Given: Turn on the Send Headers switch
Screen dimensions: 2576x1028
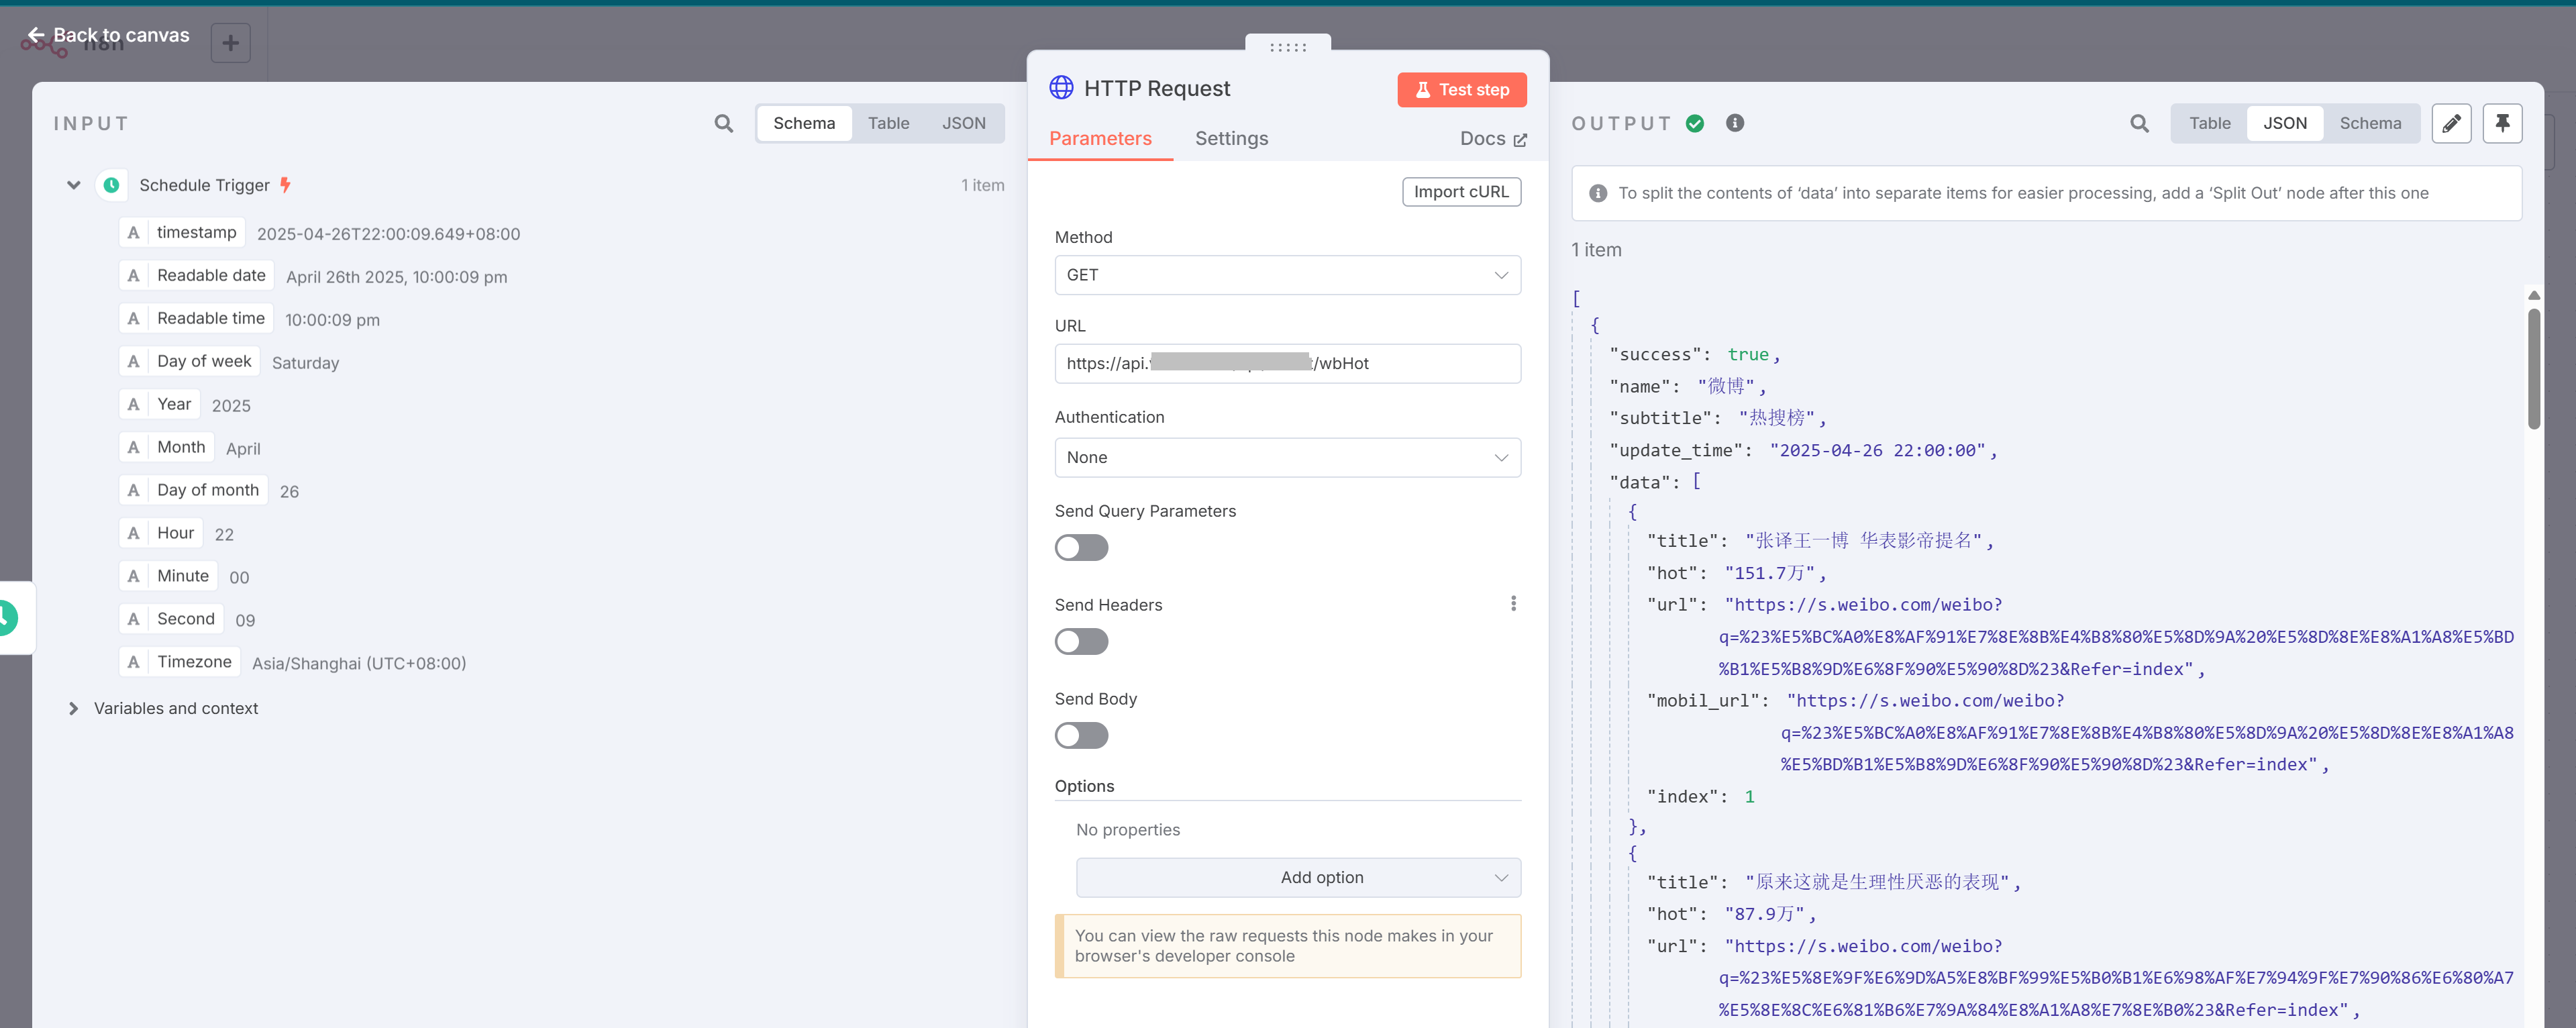Looking at the screenshot, I should pyautogui.click(x=1080, y=641).
